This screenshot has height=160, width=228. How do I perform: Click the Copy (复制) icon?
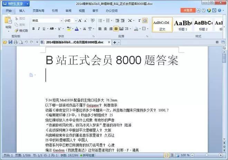(17, 25)
